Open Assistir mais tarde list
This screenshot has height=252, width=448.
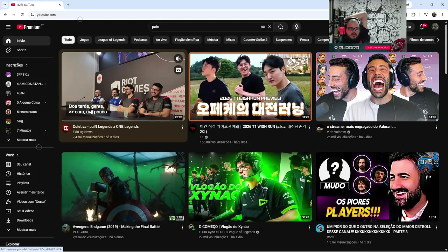27,192
